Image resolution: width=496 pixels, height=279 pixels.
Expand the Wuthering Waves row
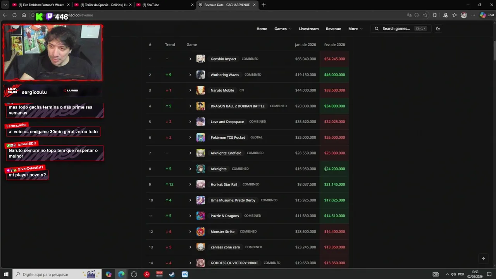click(190, 75)
